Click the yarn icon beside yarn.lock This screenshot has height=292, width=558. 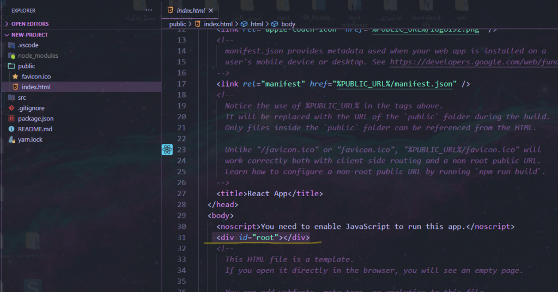[x=11, y=140]
